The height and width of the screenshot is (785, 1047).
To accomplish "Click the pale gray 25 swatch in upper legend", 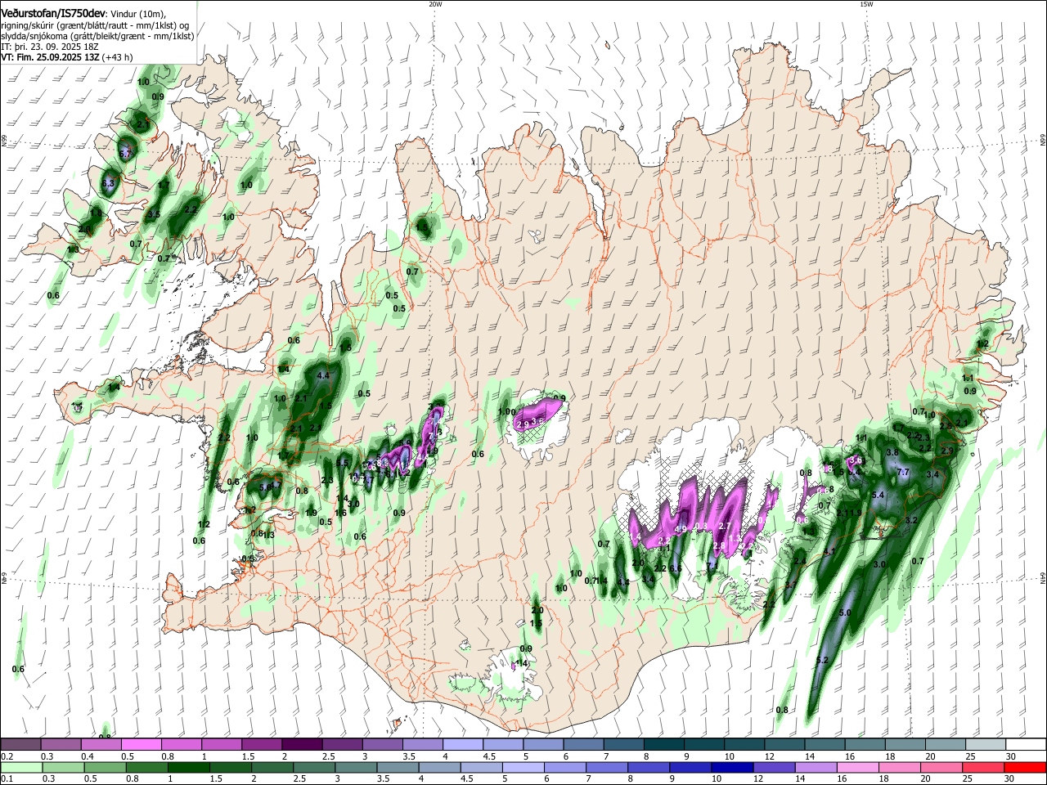I will [984, 744].
